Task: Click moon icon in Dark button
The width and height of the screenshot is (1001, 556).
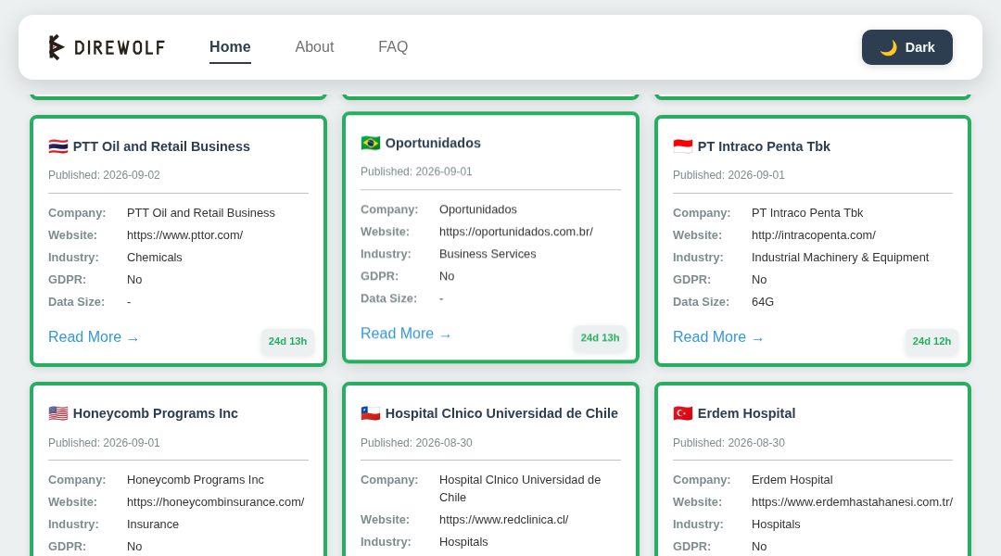Action: 888,48
